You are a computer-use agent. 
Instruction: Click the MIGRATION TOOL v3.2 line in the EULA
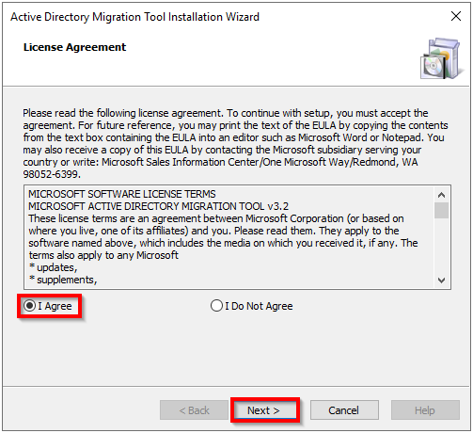(158, 206)
